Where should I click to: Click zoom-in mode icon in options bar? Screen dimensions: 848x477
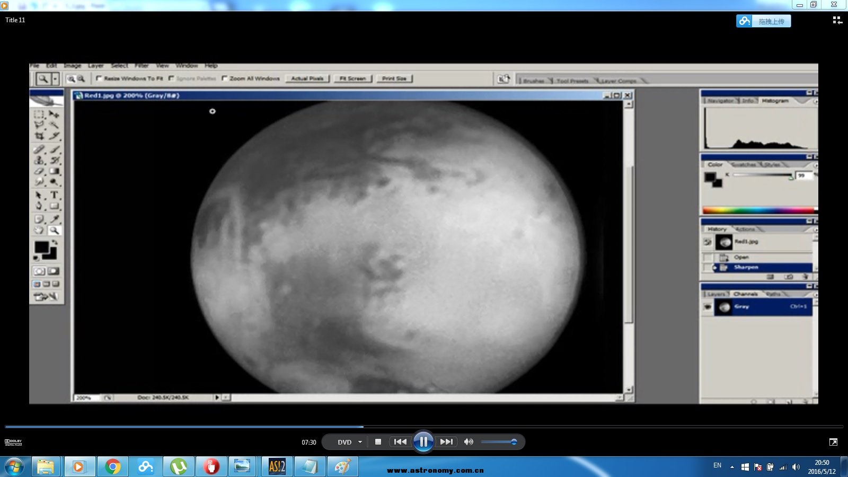click(x=71, y=78)
